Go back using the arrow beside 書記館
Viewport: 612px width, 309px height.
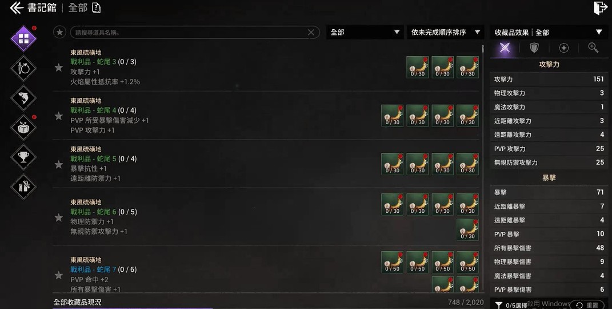coord(17,8)
